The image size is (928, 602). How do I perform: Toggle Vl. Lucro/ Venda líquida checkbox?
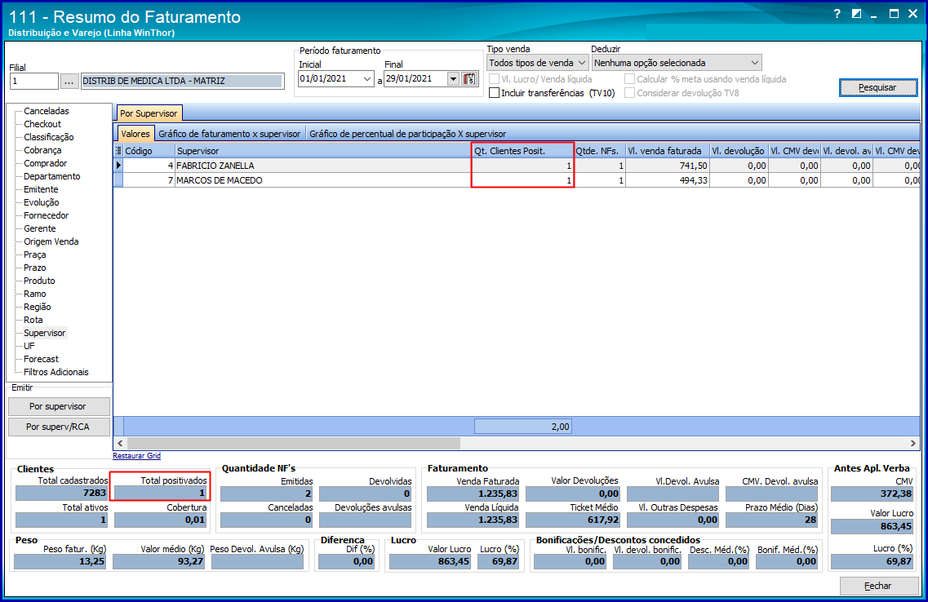[x=494, y=78]
